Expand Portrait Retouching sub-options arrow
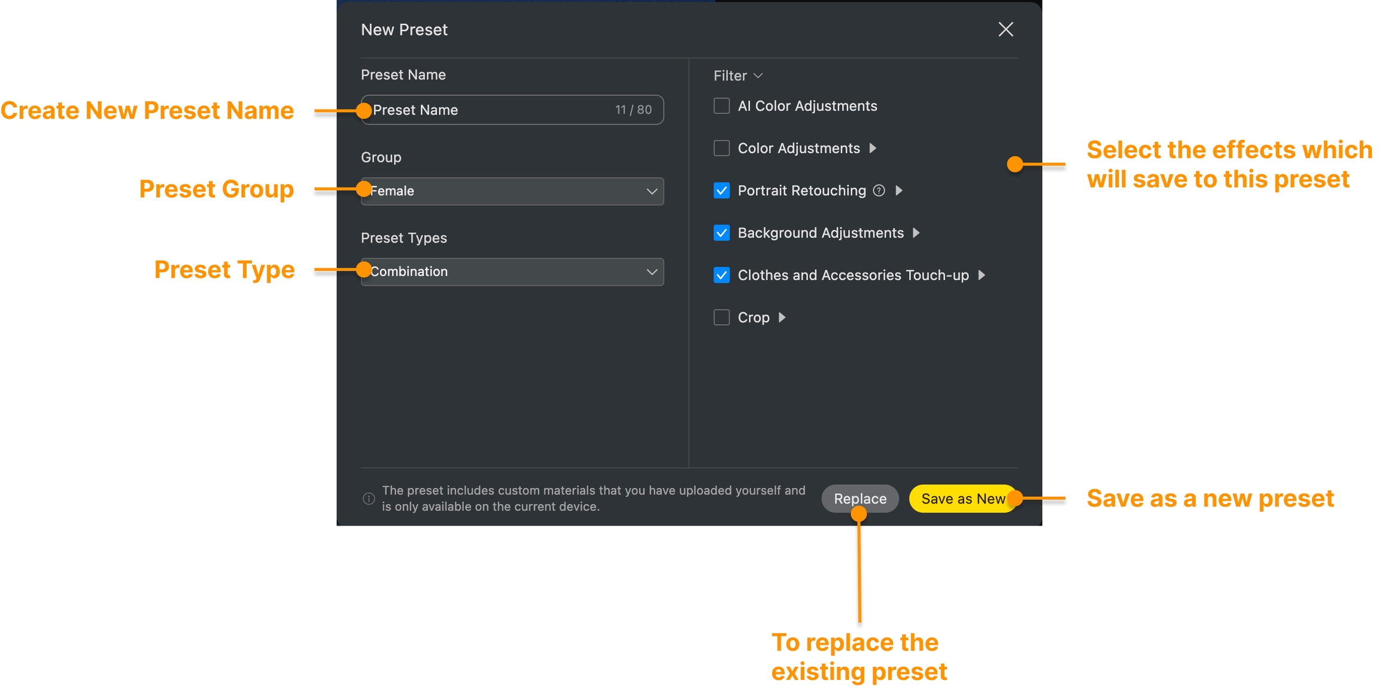Viewport: 1379px width, 686px height. coord(898,190)
